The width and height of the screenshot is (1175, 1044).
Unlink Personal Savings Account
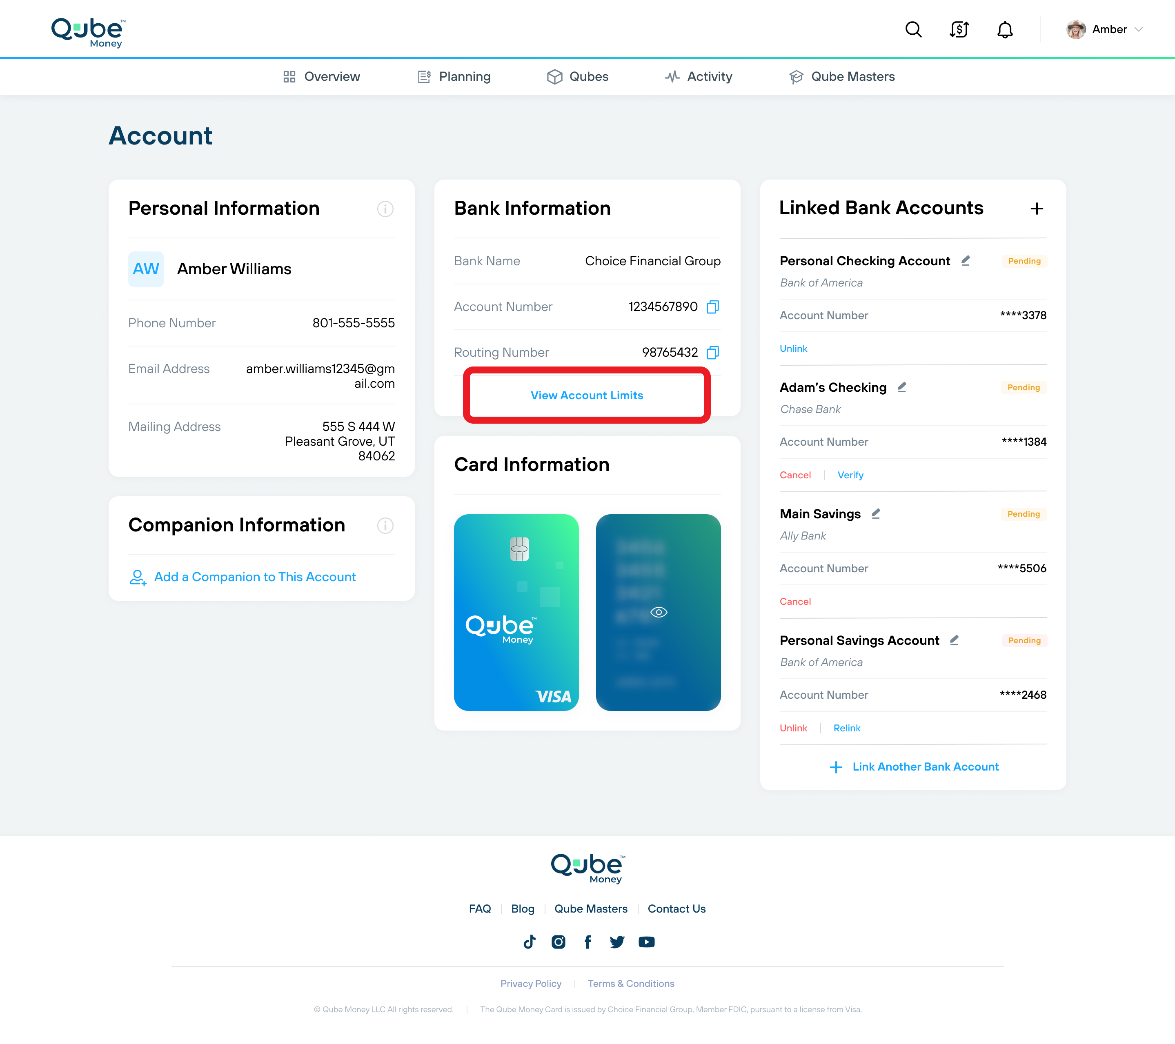[x=793, y=727]
